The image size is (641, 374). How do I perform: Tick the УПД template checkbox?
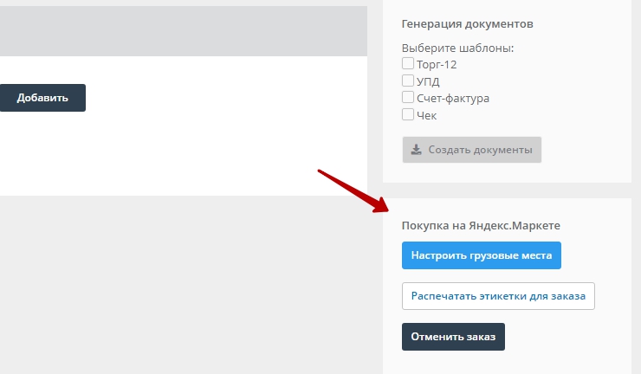click(x=408, y=81)
